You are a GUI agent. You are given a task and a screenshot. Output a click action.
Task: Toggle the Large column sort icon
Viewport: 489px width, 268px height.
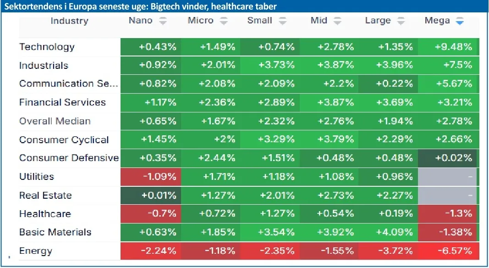(x=401, y=21)
